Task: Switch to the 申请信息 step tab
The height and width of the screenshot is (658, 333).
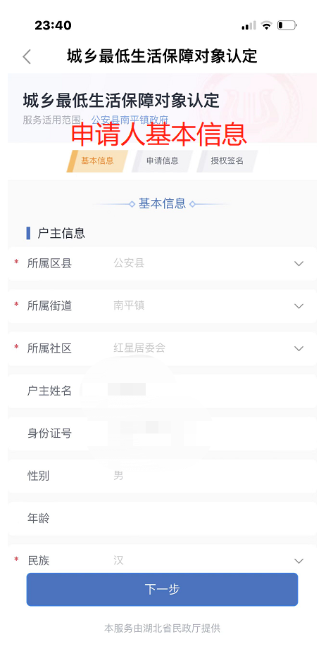Action: coord(163,161)
